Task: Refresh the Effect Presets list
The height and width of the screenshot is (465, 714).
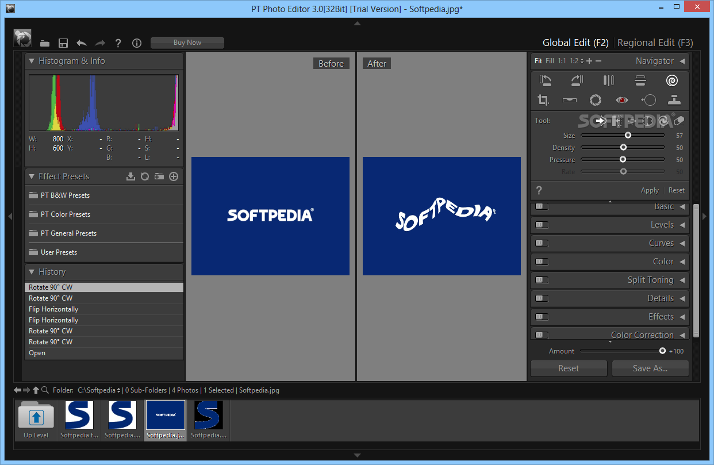Action: point(145,176)
